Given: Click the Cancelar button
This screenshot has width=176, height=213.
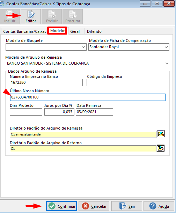Looking at the screenshot, I should click(94, 206).
